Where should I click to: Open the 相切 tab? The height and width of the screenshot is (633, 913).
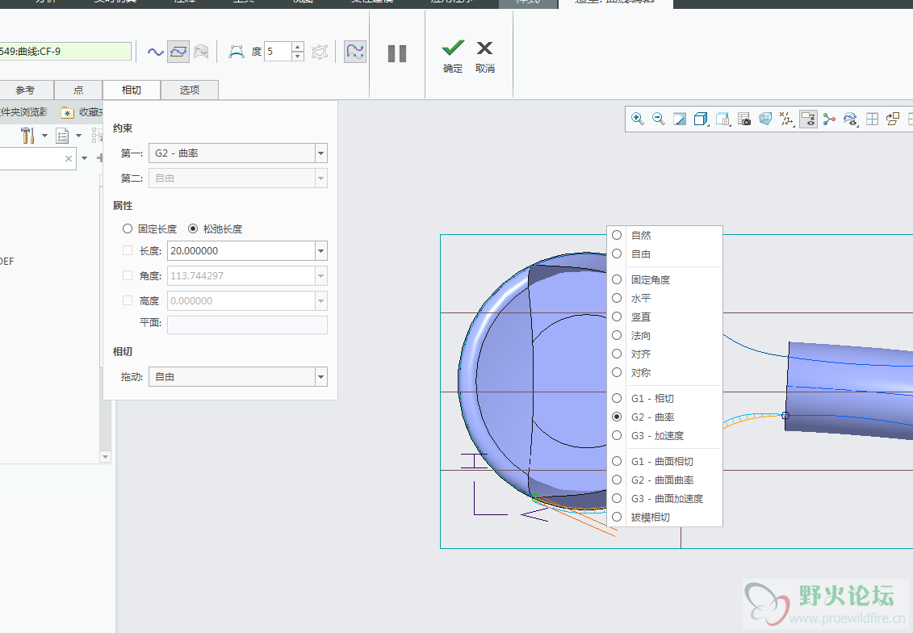coord(132,90)
